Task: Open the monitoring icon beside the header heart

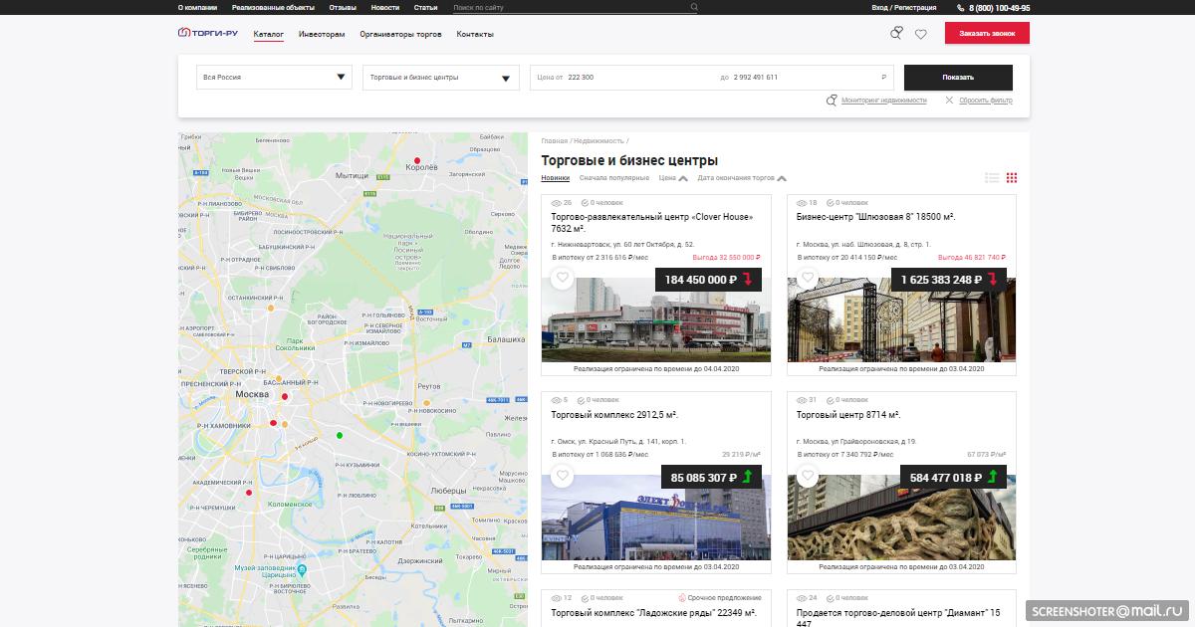Action: 896,34
